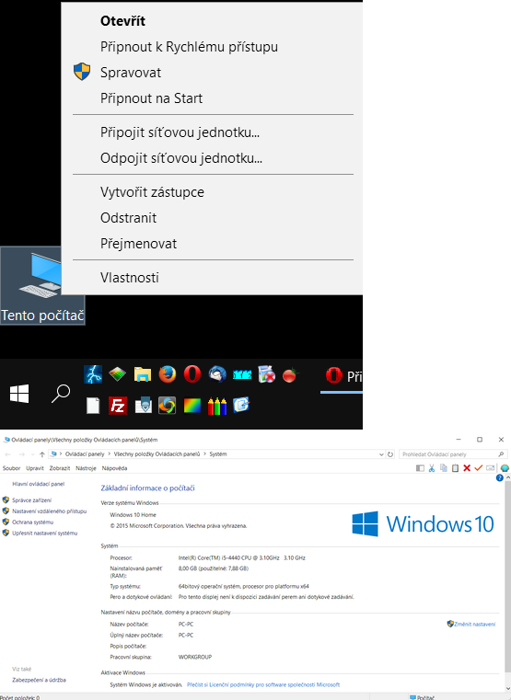Screen dimensions: 511x700
Task: Focus Prohledat Ovládací panely search field
Action: [452, 454]
